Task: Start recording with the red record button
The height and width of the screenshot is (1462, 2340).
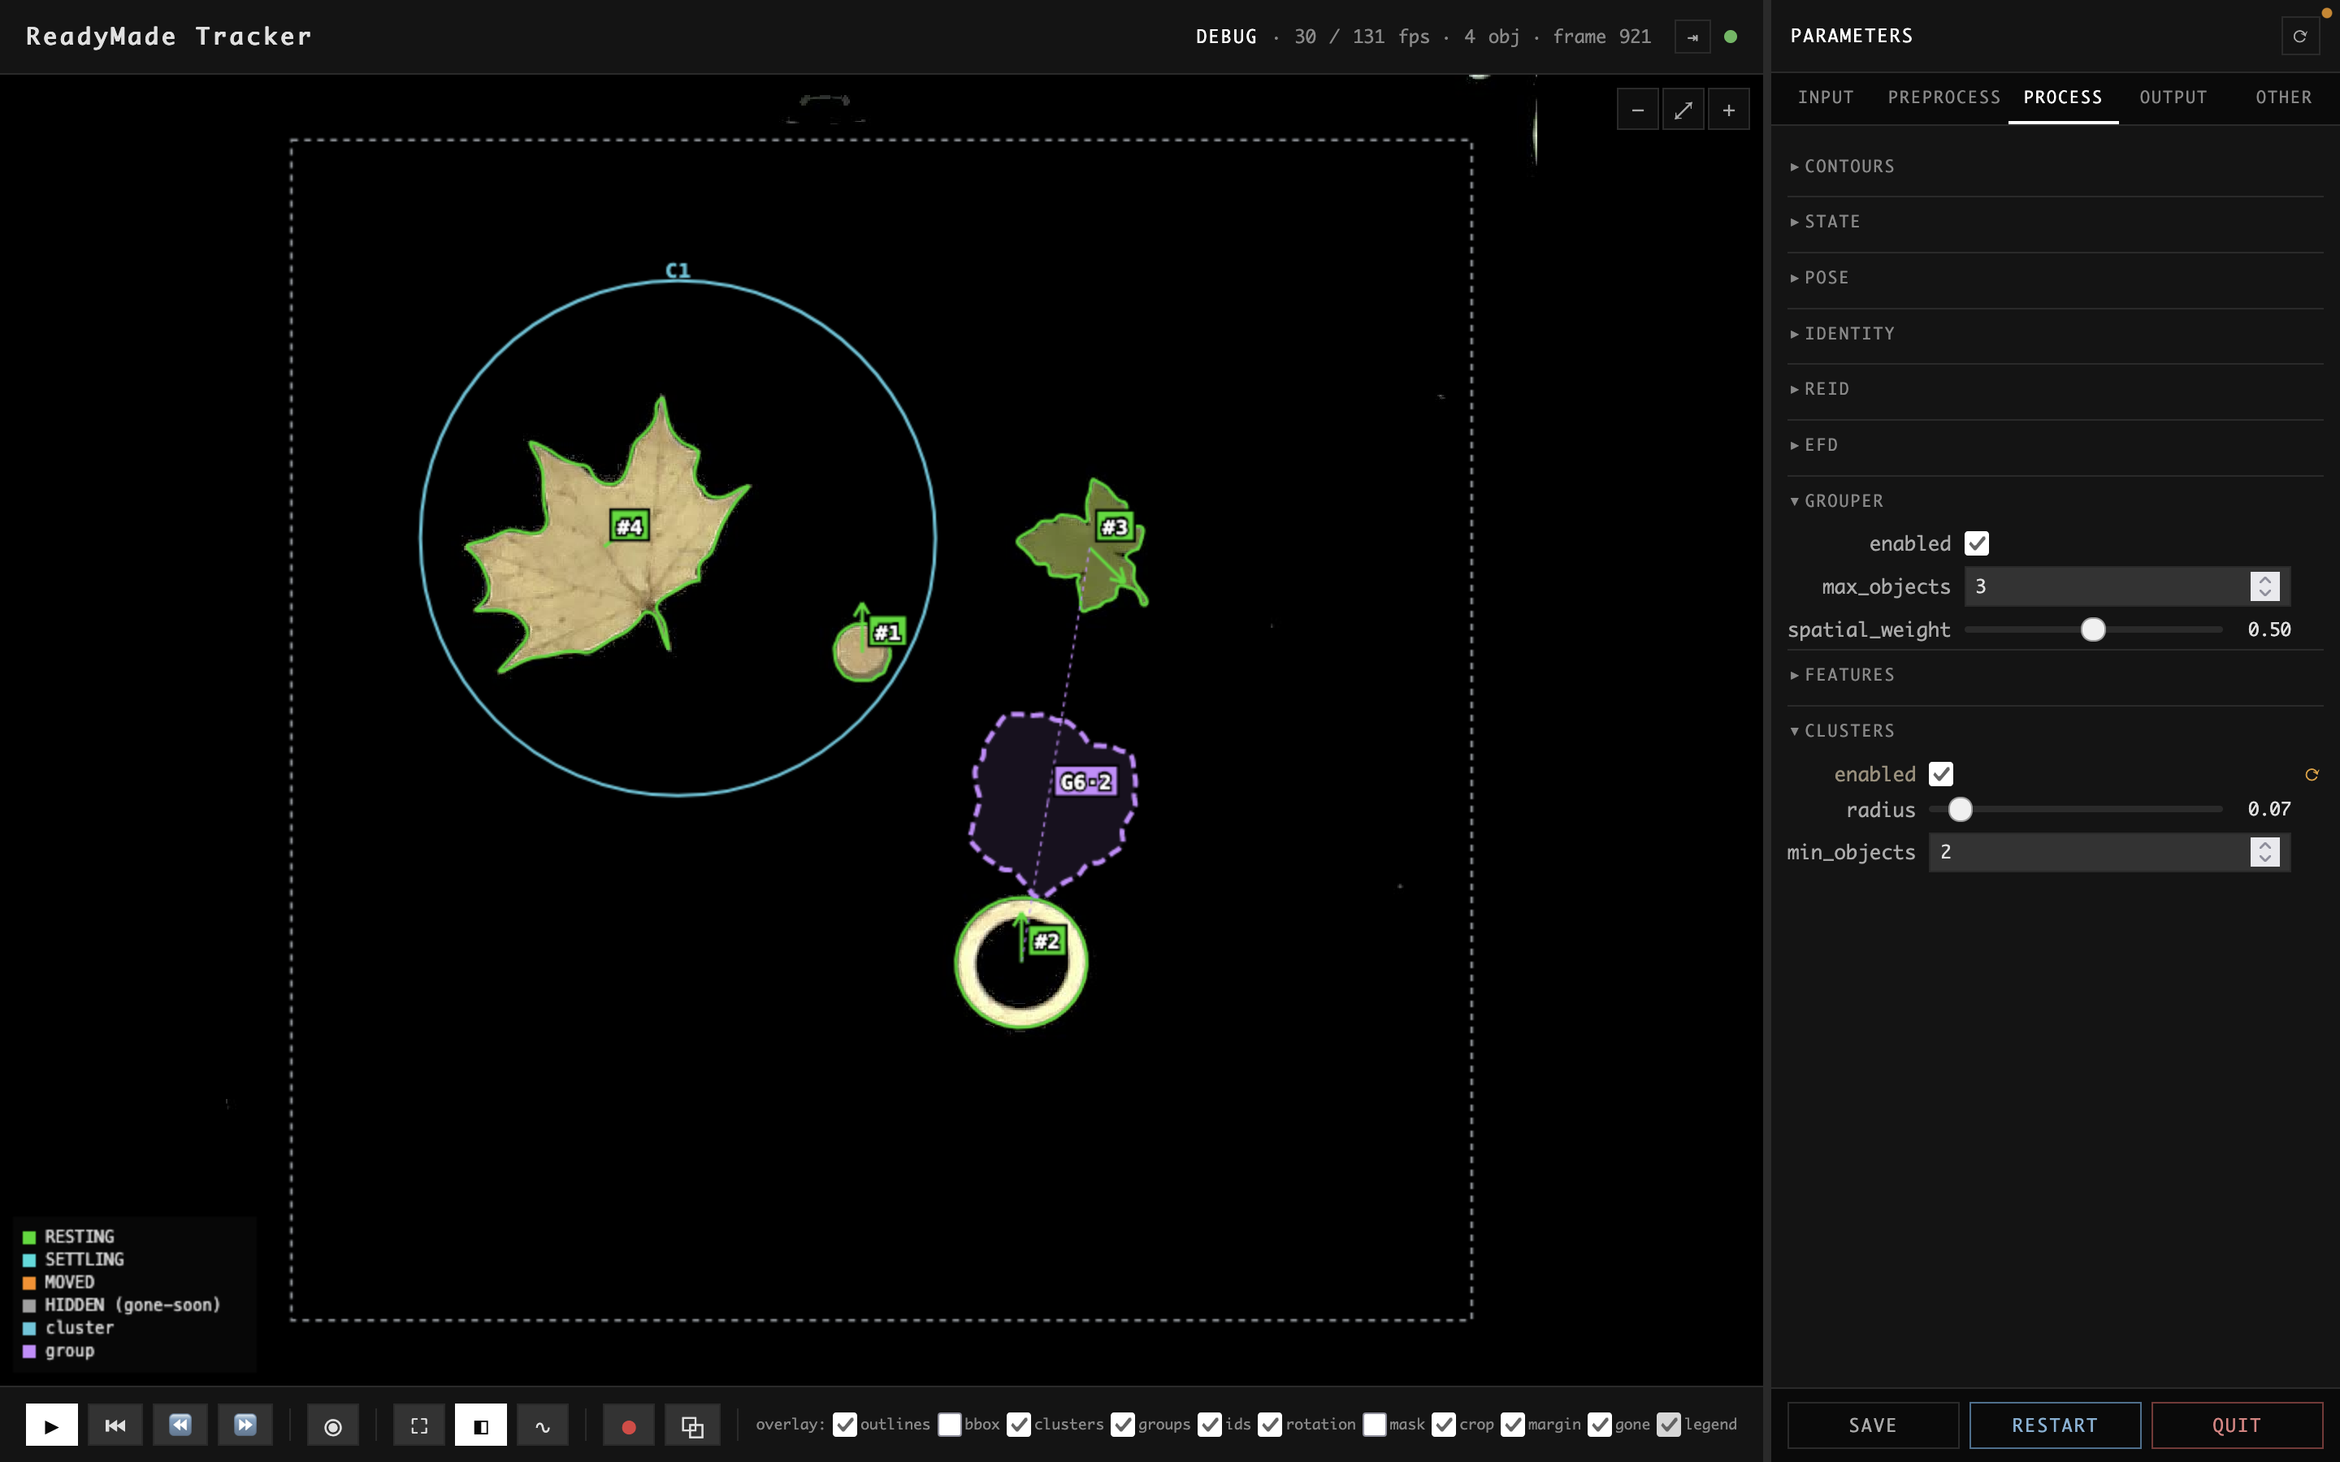Action: [x=629, y=1425]
